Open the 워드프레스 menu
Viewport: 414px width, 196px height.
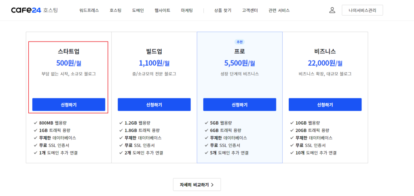click(x=89, y=10)
